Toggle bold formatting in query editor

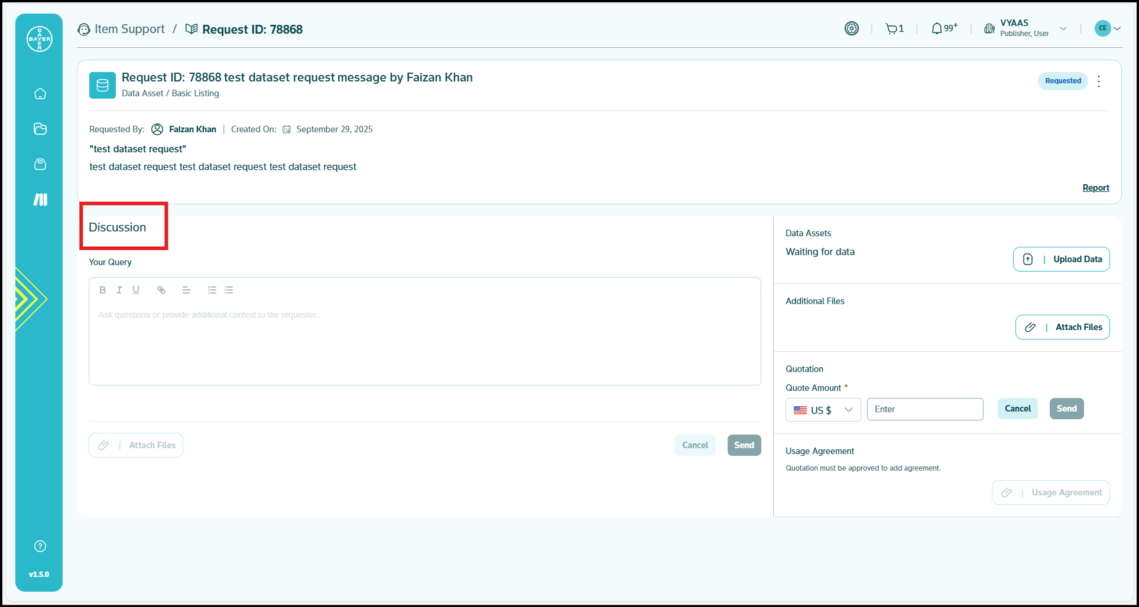pos(103,290)
